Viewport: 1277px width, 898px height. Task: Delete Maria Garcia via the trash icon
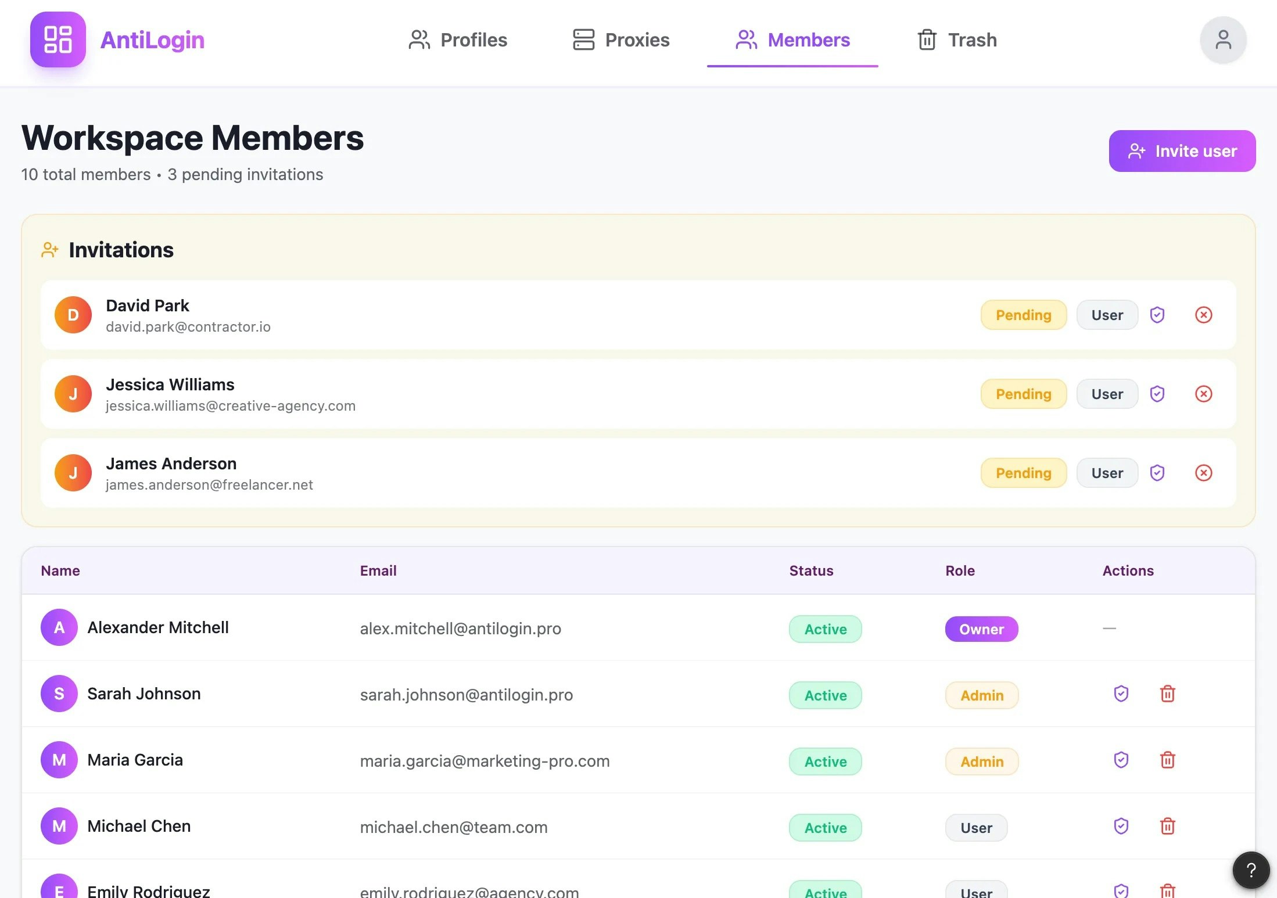click(x=1168, y=760)
